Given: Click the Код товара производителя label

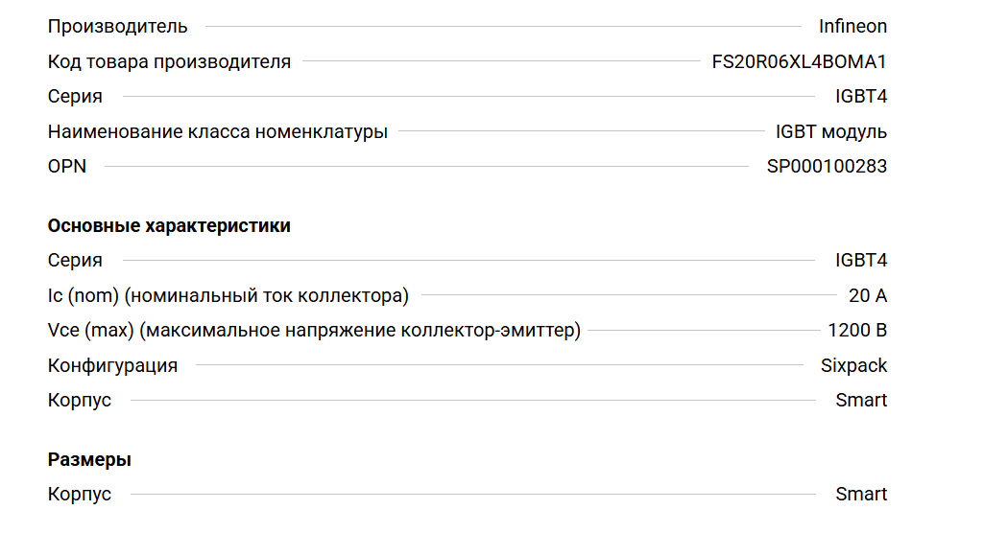Looking at the screenshot, I should [169, 62].
